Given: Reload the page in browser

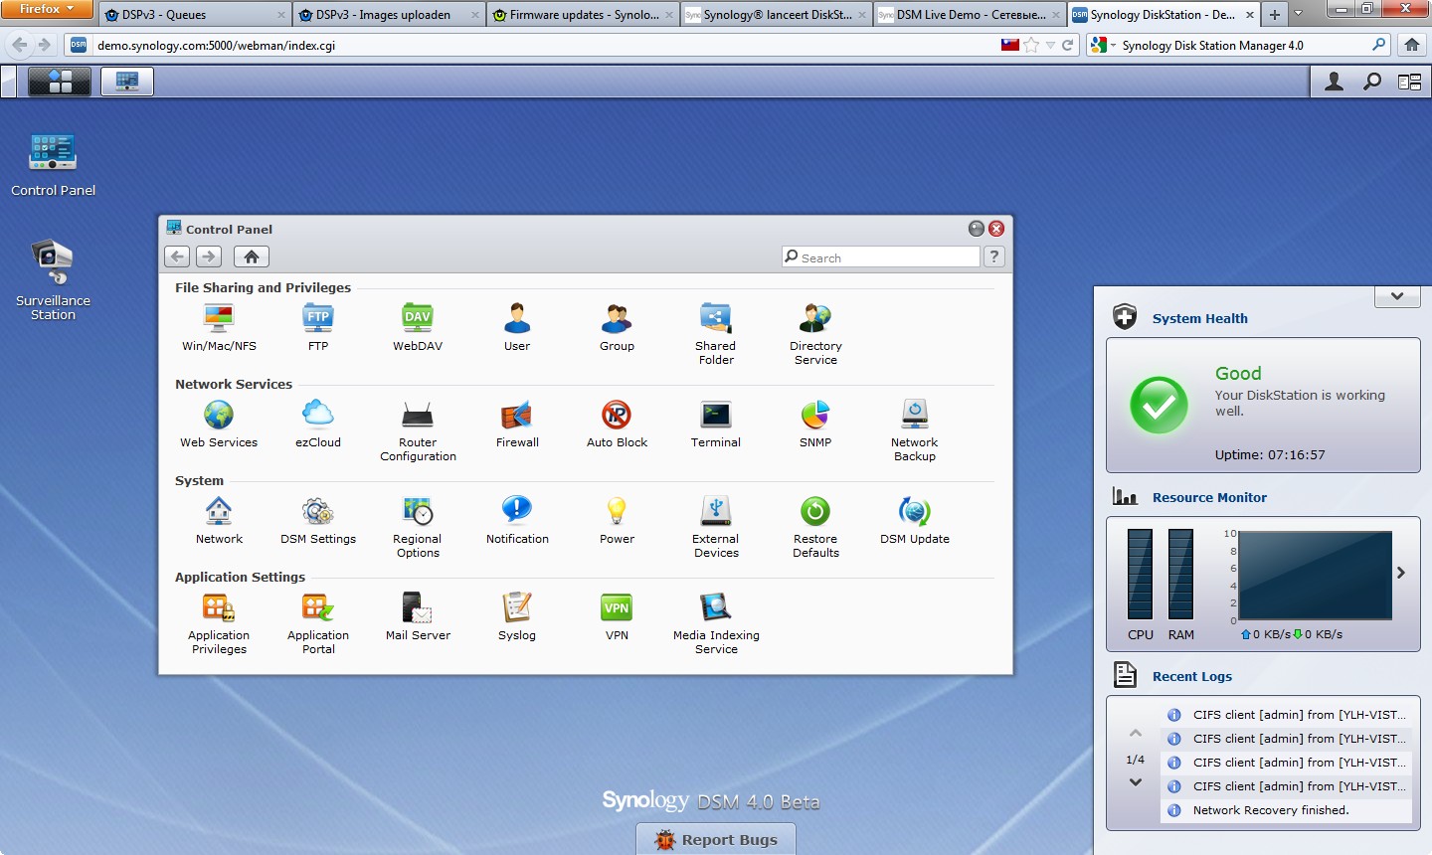Looking at the screenshot, I should point(1068,45).
